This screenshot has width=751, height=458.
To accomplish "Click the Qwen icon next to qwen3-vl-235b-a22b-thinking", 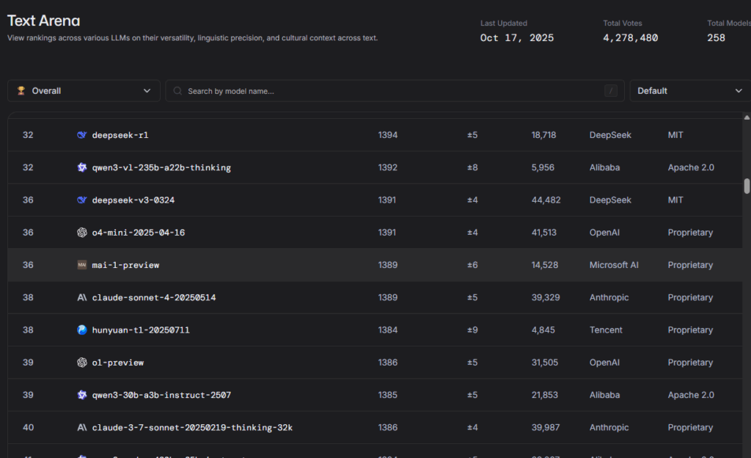I will 82,167.
